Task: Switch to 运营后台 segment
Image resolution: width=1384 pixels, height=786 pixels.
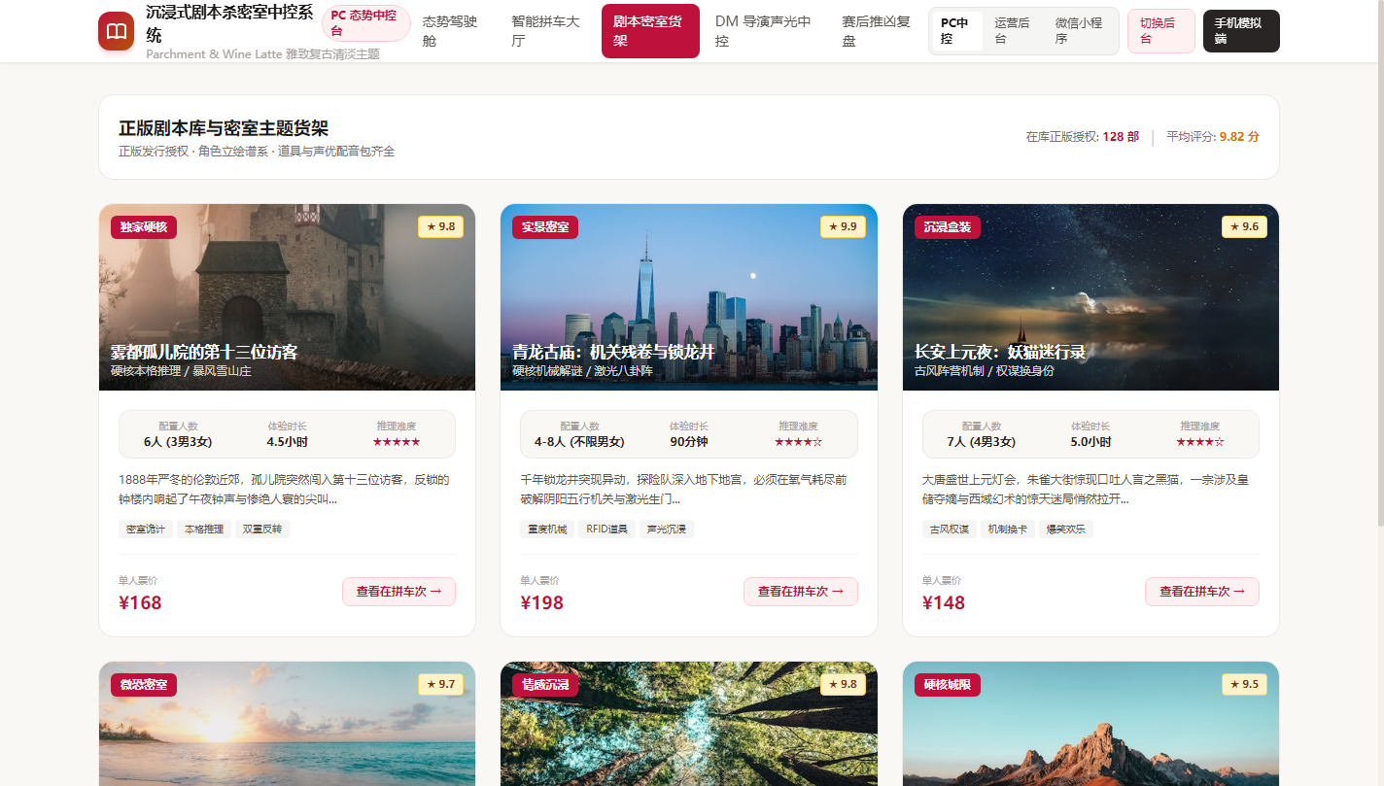Action: click(1013, 31)
